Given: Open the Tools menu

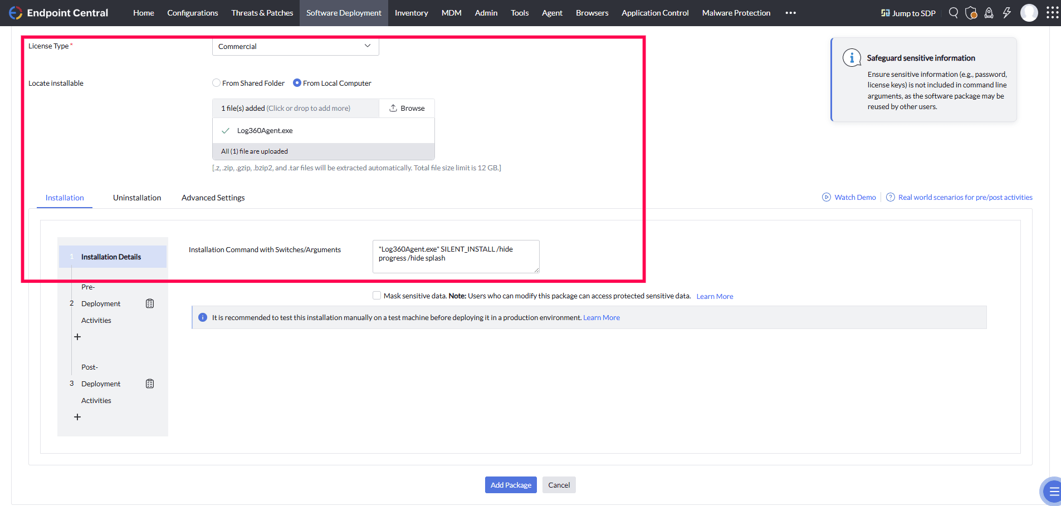Looking at the screenshot, I should point(520,13).
